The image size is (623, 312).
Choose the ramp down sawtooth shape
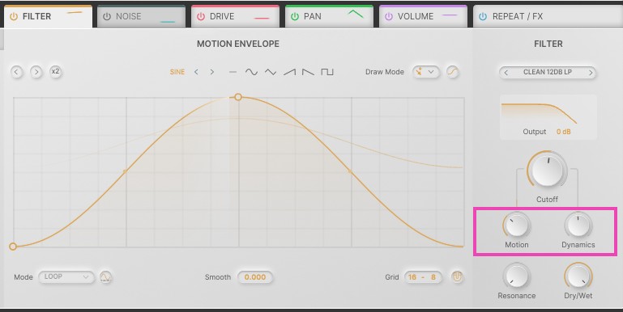[x=308, y=72]
